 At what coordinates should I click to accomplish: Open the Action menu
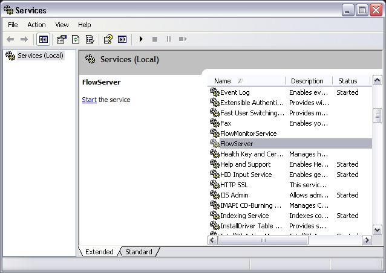36,25
